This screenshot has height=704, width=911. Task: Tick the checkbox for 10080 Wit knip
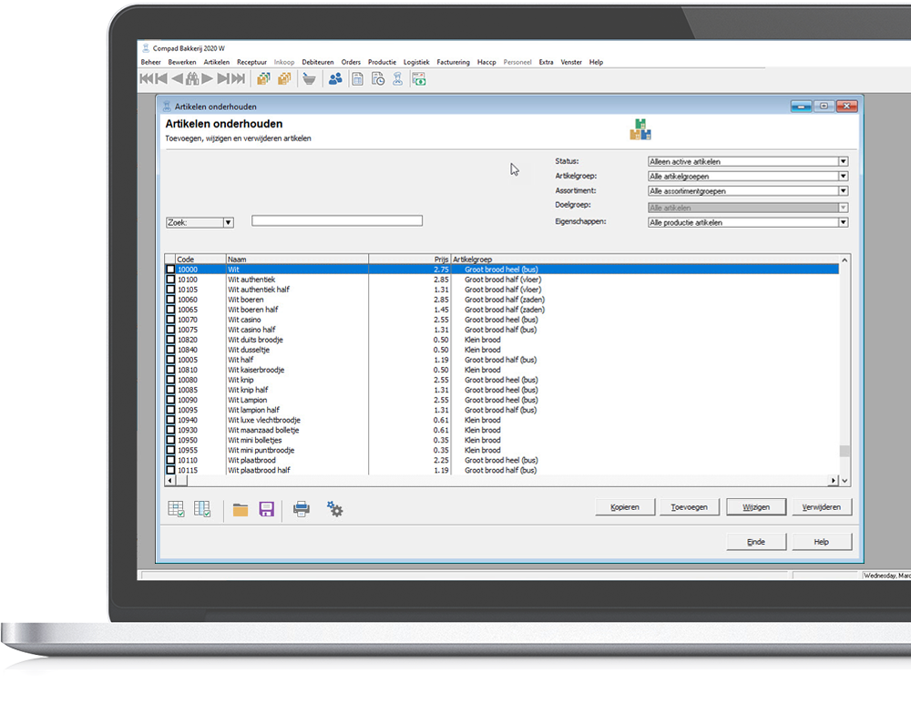(x=170, y=380)
